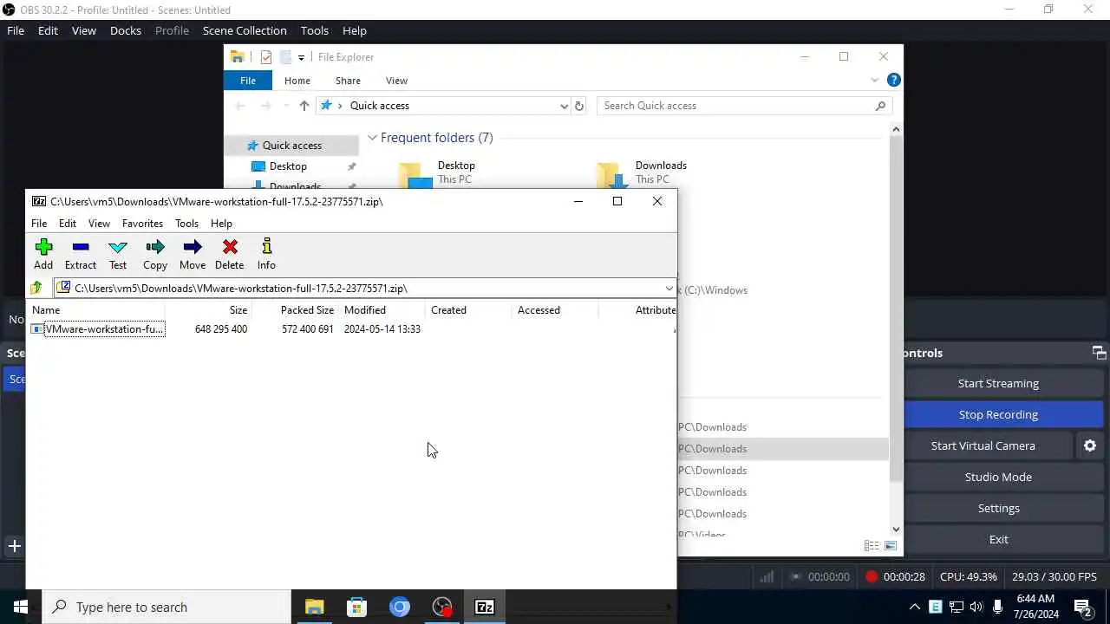Viewport: 1110px width, 624px height.
Task: Open File Explorer help question mark icon
Action: tap(894, 80)
